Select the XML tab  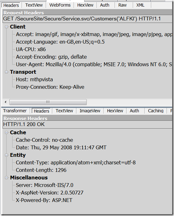coord(140,5)
